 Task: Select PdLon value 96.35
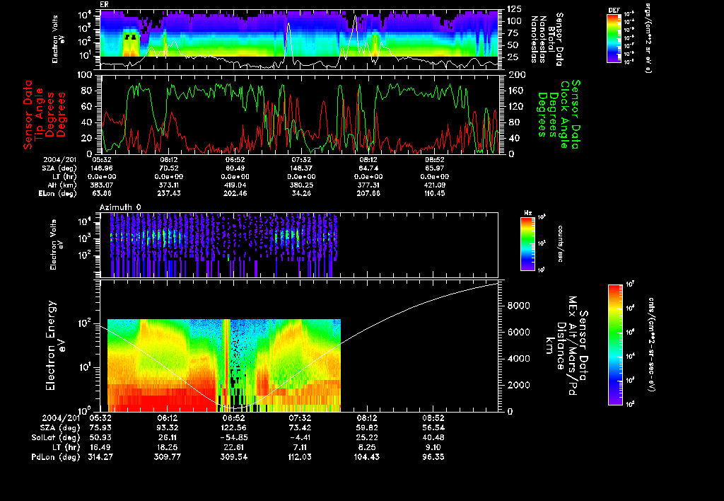point(433,456)
